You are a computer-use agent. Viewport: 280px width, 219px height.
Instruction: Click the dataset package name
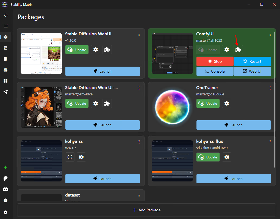[x=72, y=195]
